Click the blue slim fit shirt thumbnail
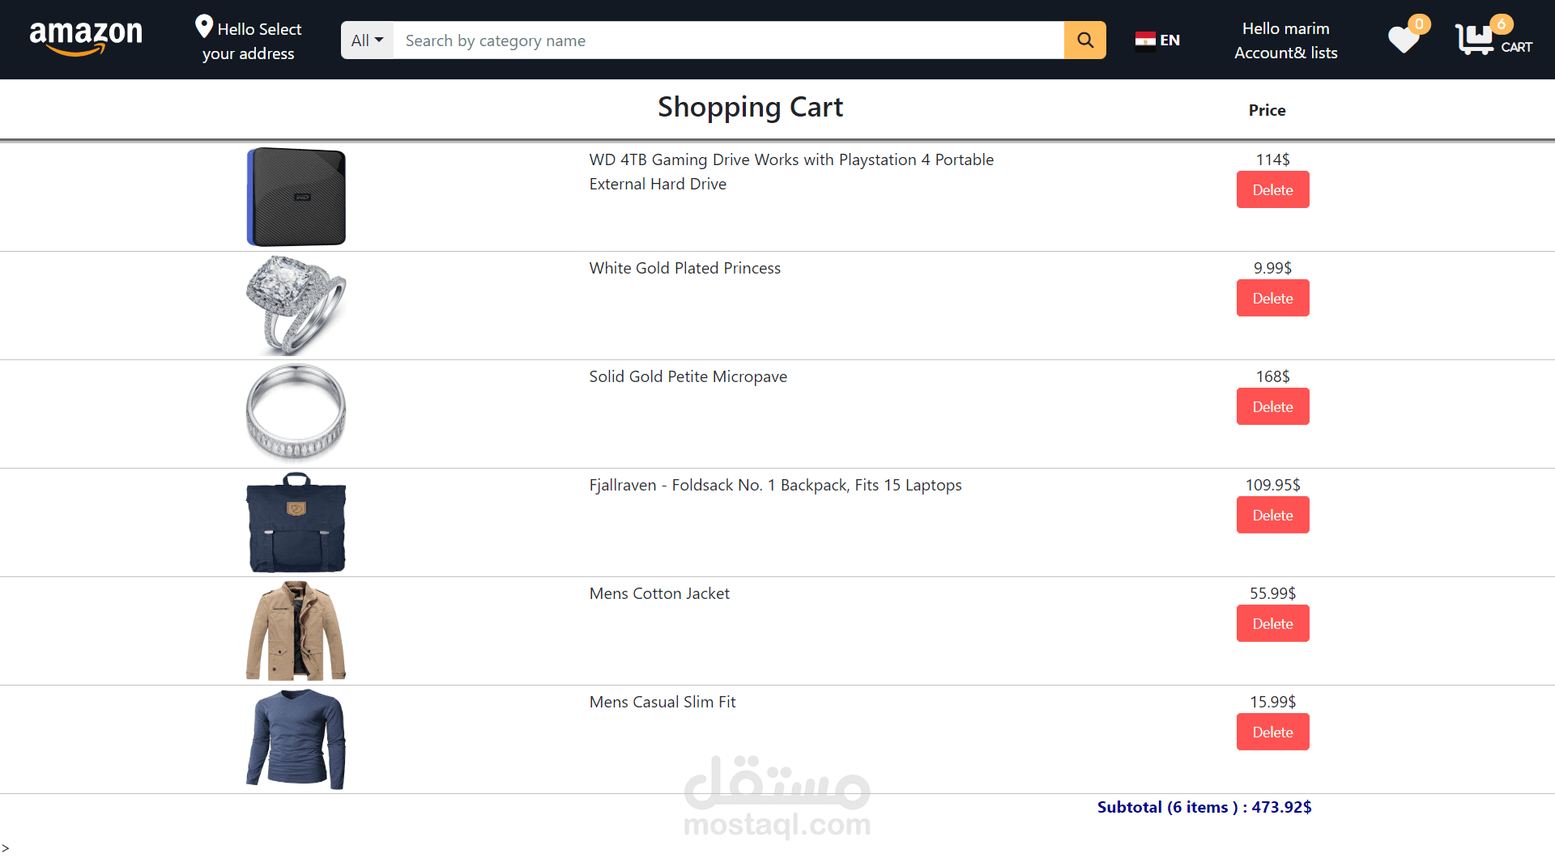Image resolution: width=1555 pixels, height=858 pixels. [296, 739]
